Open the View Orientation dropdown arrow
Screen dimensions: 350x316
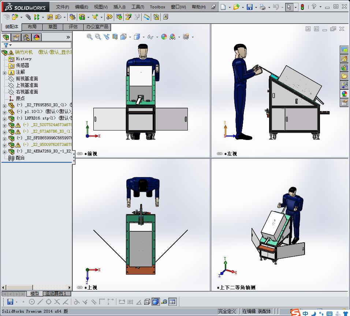(130, 37)
